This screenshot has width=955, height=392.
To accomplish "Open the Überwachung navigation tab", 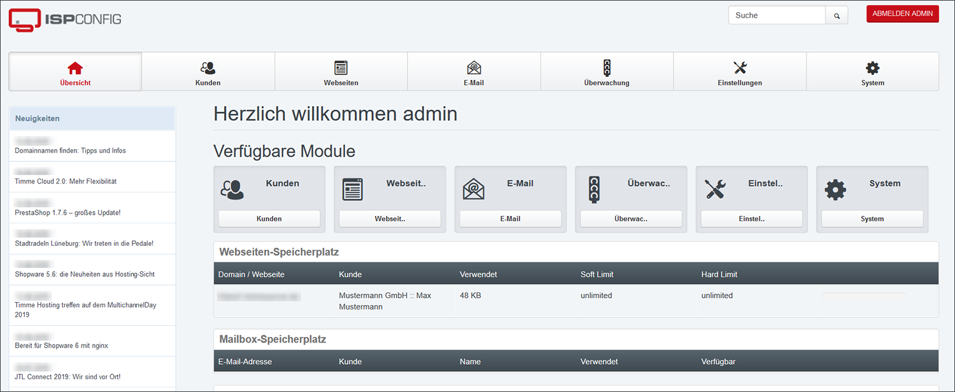I will pyautogui.click(x=607, y=72).
